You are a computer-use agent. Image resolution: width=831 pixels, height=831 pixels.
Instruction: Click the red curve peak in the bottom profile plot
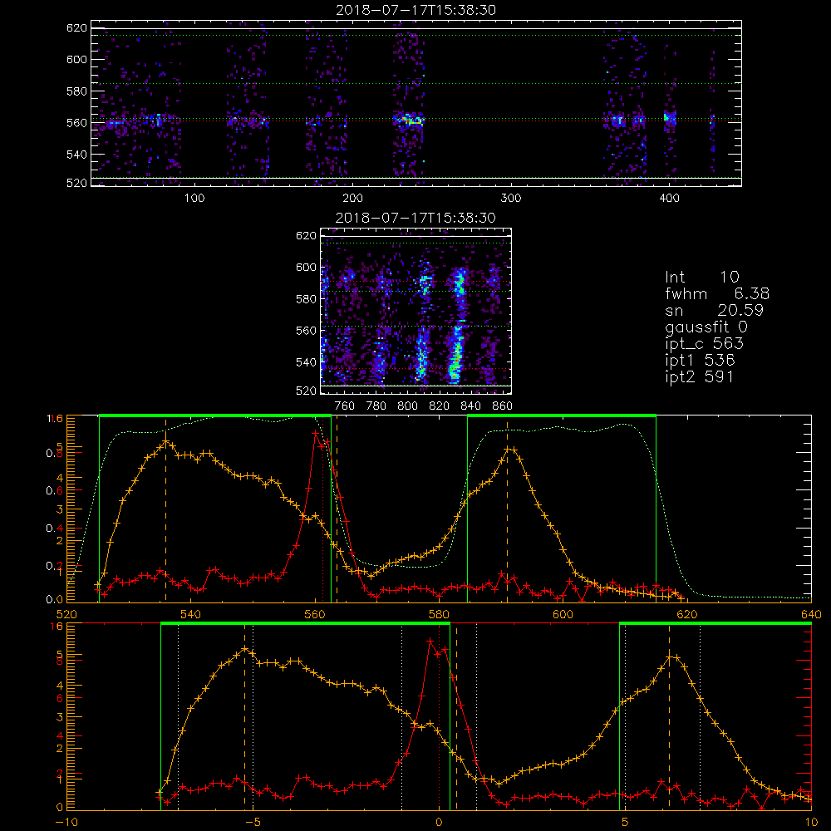point(430,642)
